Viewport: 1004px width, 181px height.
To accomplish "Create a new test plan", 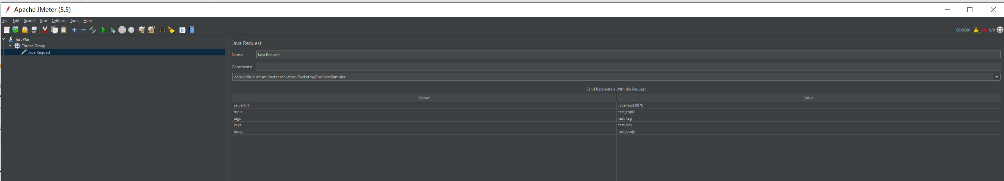I will [x=6, y=30].
